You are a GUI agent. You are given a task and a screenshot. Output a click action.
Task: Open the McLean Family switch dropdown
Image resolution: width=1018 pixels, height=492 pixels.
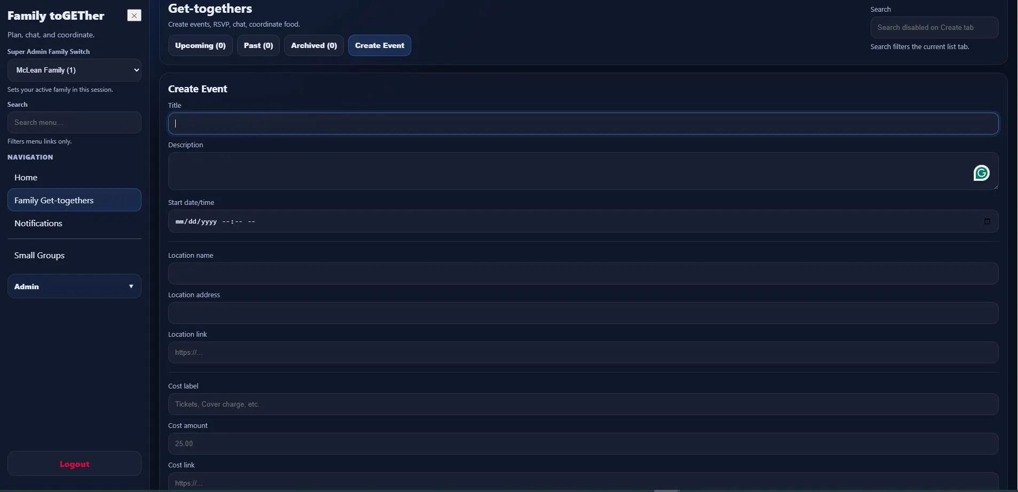coord(74,70)
